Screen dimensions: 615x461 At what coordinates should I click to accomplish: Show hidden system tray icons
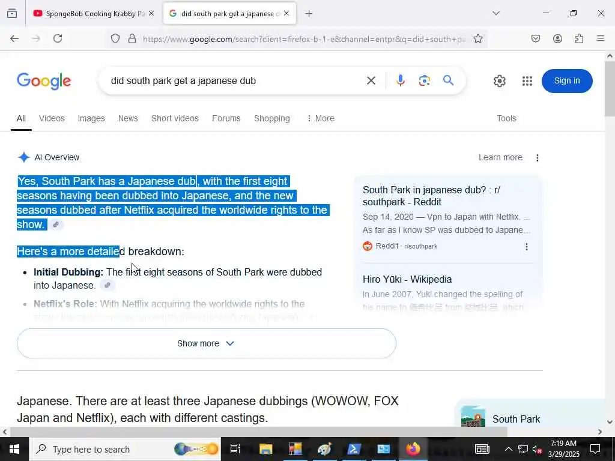click(x=508, y=449)
